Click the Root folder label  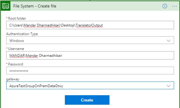tap(17, 18)
